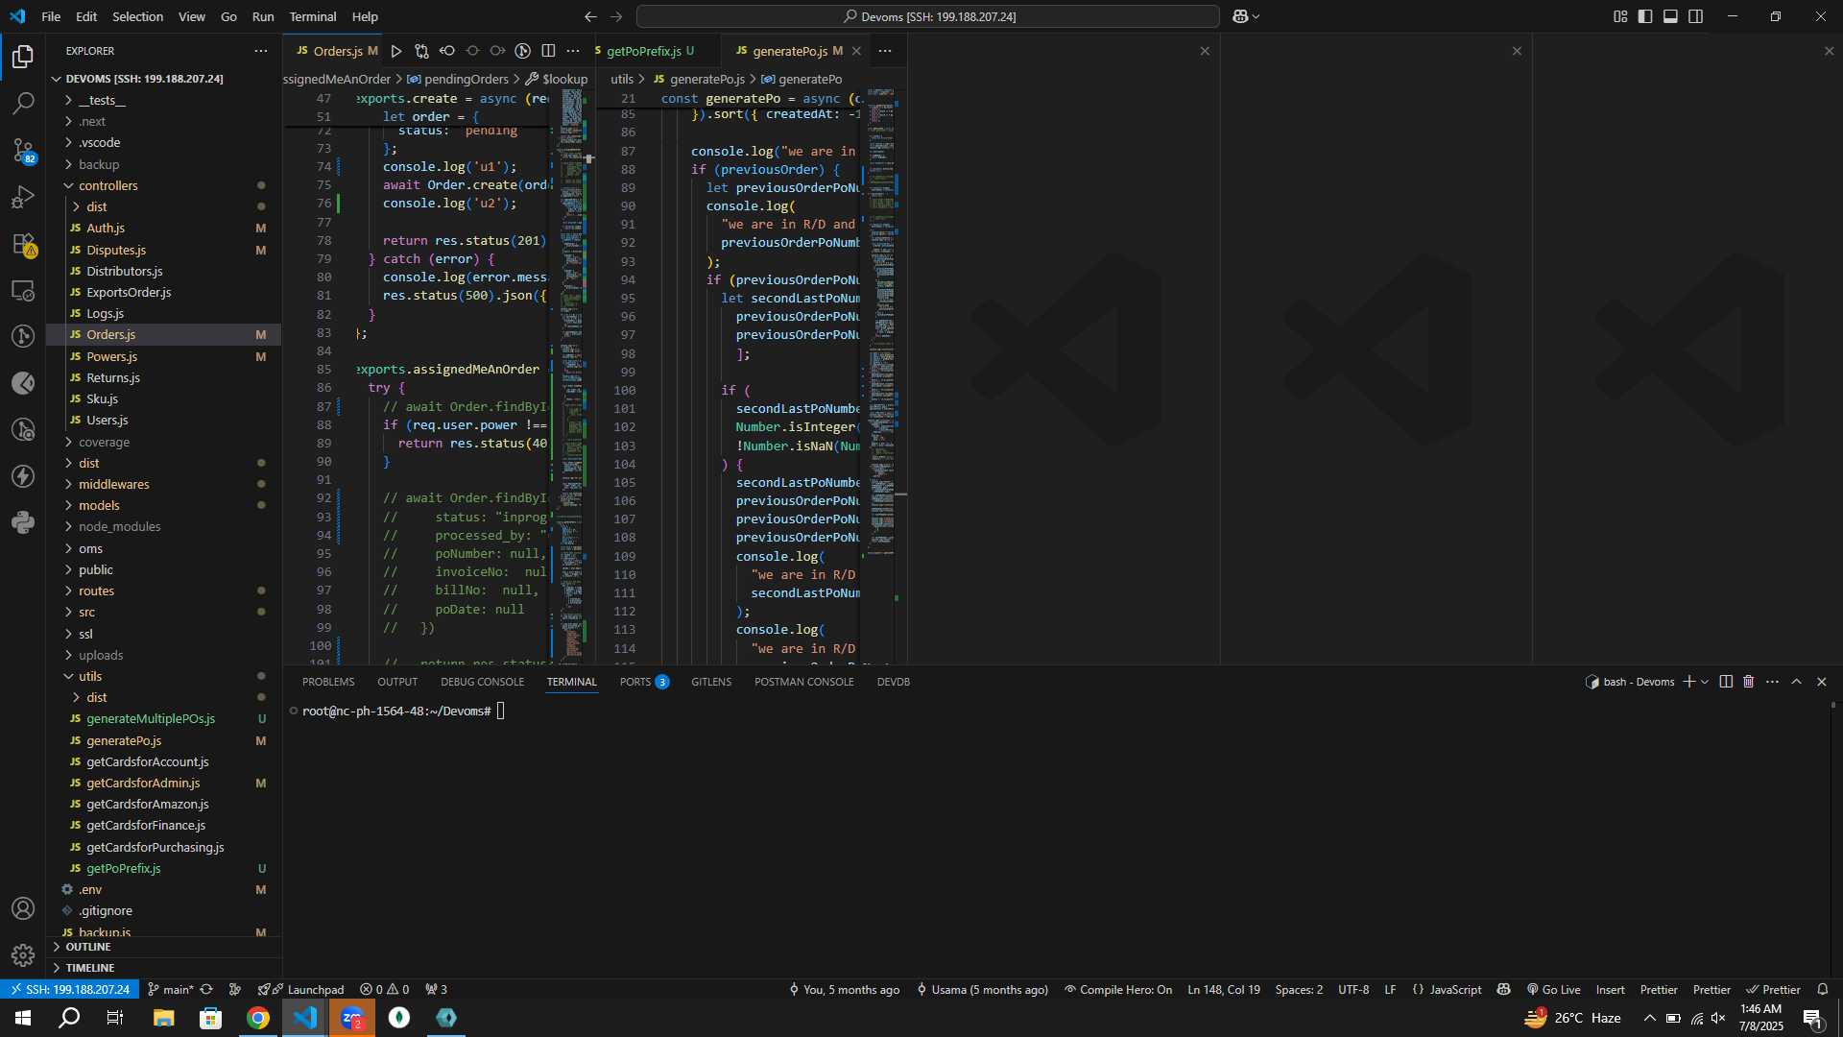Open the Terminal menu
Viewport: 1843px width, 1037px height.
pyautogui.click(x=313, y=16)
